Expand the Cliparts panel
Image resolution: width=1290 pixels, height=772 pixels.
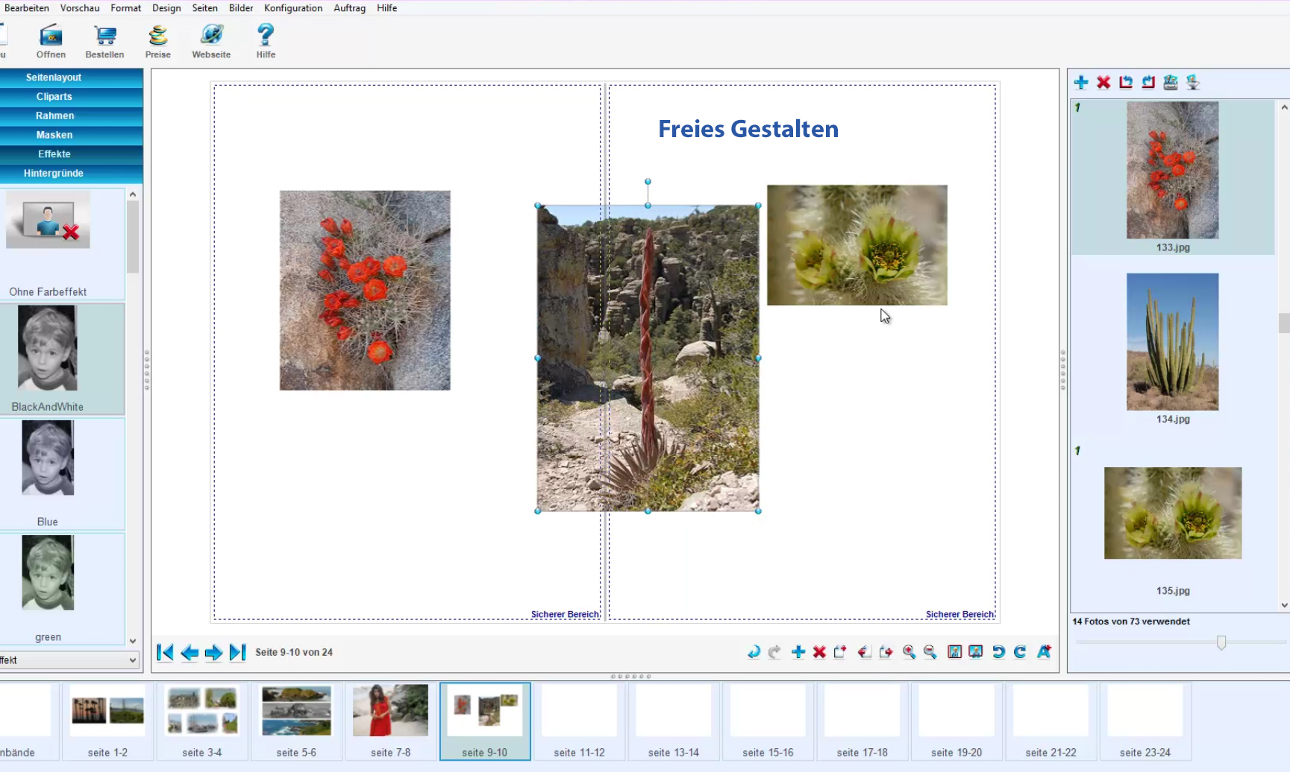pyautogui.click(x=71, y=97)
